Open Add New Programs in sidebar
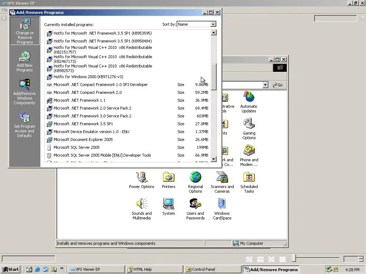This screenshot has width=366, height=274. tap(25, 61)
